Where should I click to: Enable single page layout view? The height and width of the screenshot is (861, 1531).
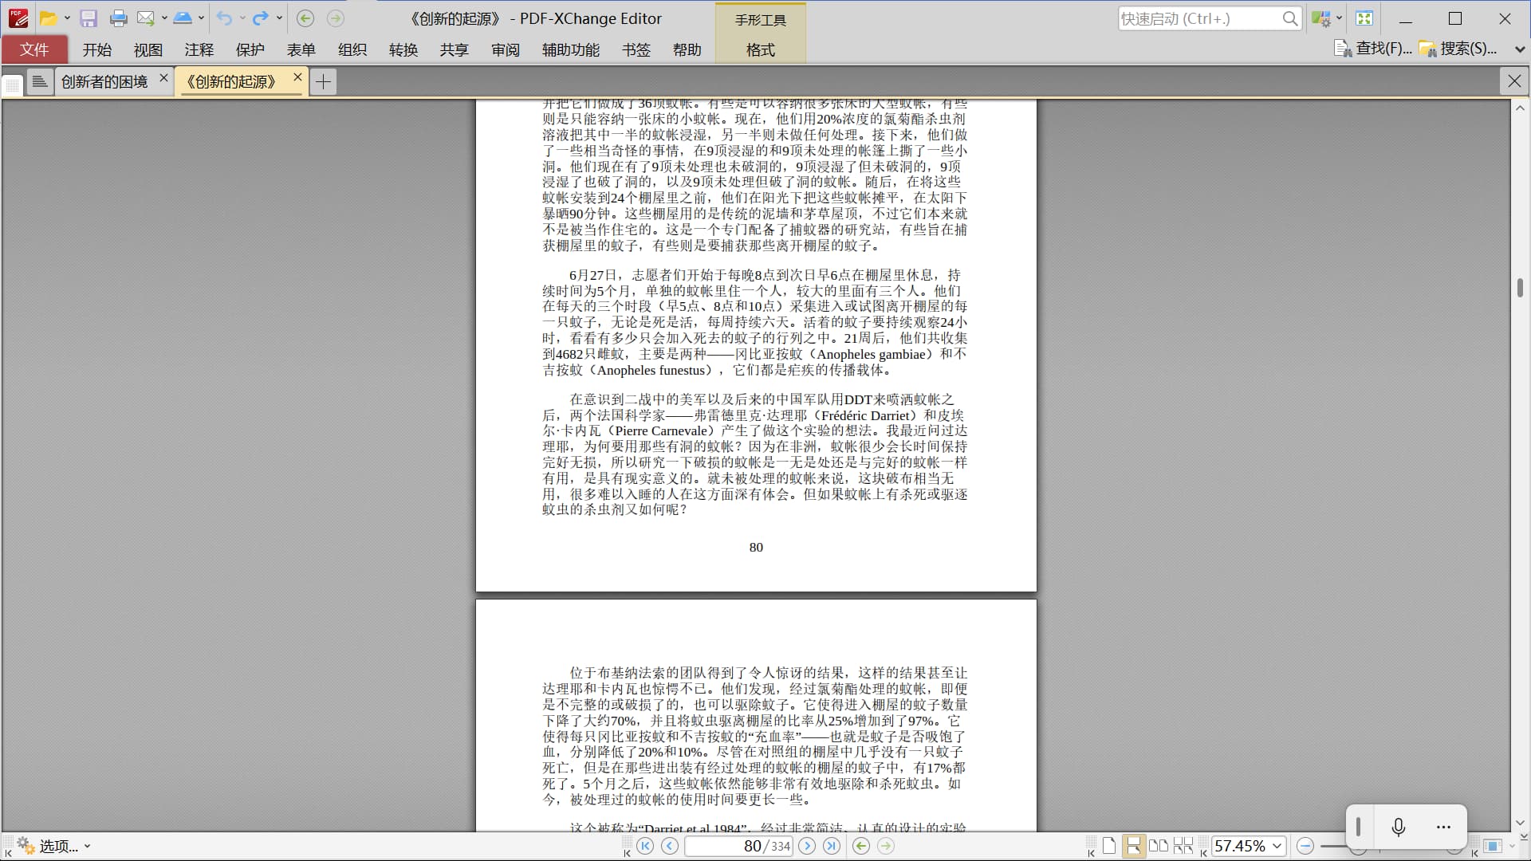1109,846
